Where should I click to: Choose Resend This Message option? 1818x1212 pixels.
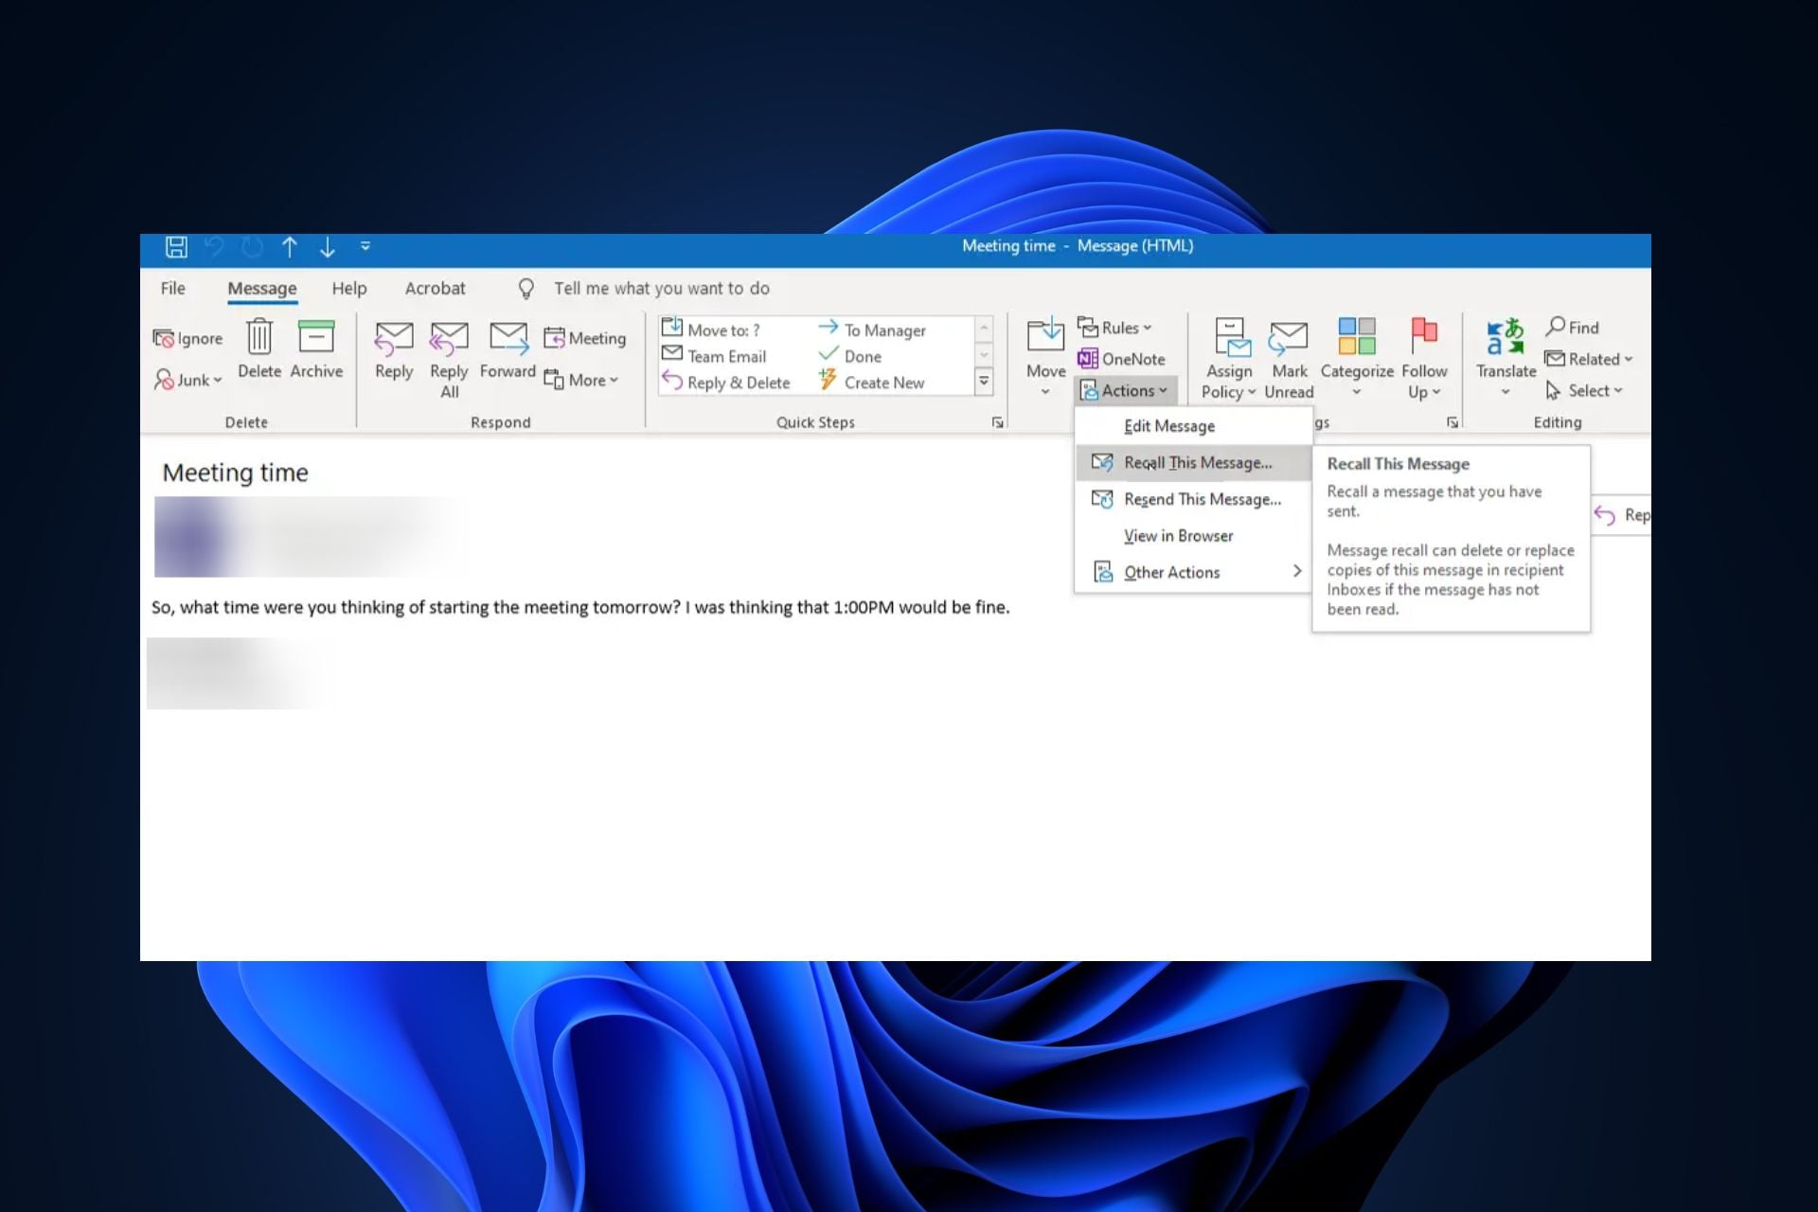(x=1202, y=499)
